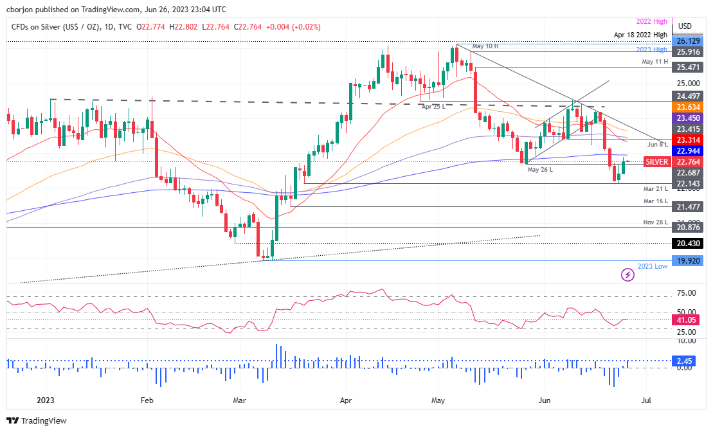This screenshot has height=432, width=713.
Task: Click the RSI value 41.05 label
Action: (686, 319)
